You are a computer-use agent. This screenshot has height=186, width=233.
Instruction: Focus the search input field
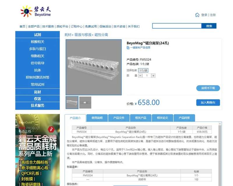(x=177, y=26)
